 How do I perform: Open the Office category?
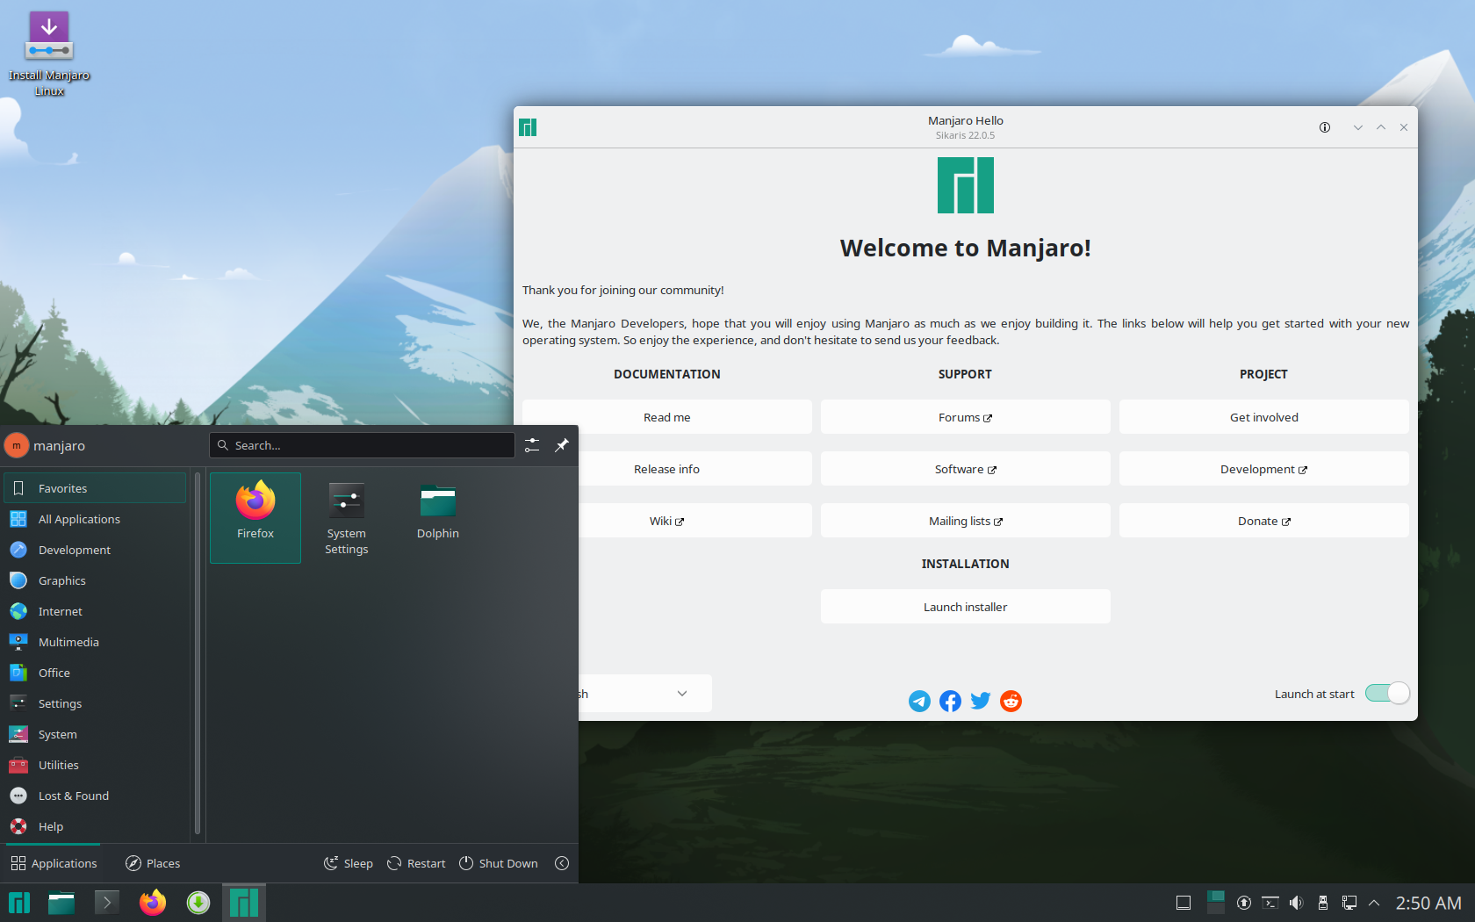95,673
